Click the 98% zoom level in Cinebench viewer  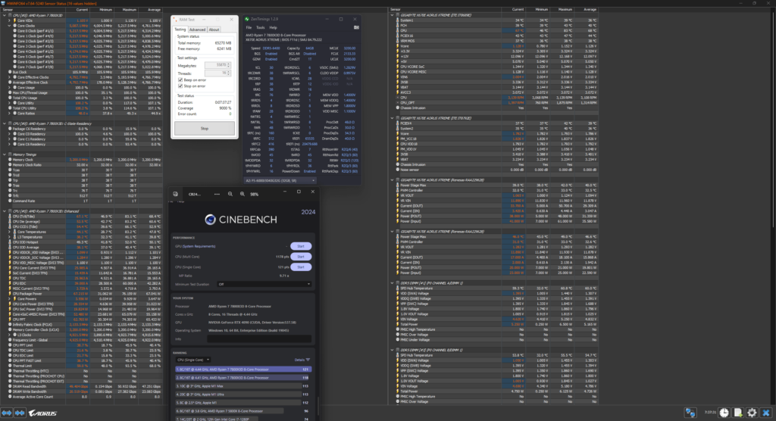(x=255, y=194)
